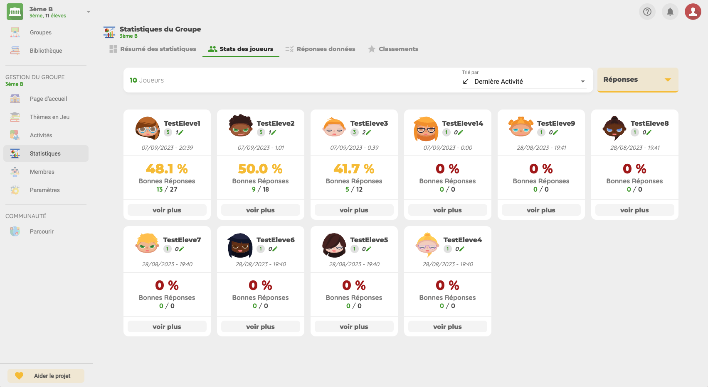
Task: Click the Membres sidebar item
Action: tap(42, 172)
